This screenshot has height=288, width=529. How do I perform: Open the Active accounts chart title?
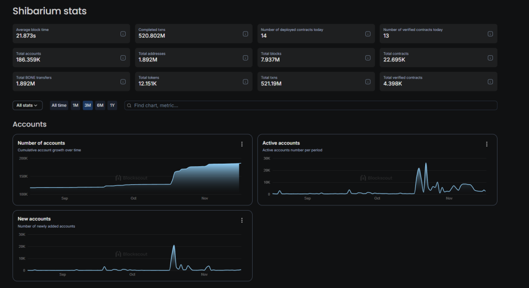[281, 143]
